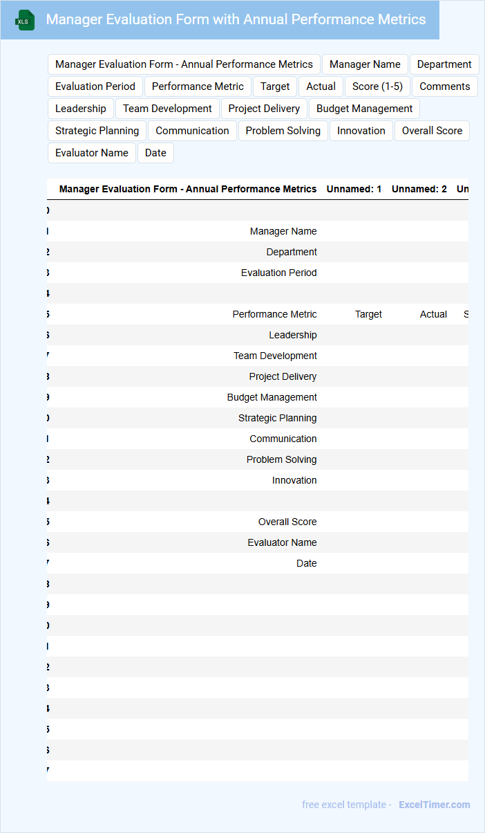Select the Budget Management tag
This screenshot has width=485, height=833.
point(364,109)
